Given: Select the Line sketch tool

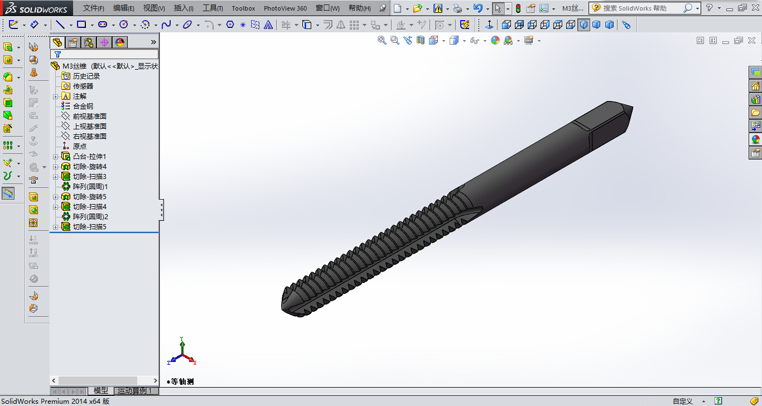Looking at the screenshot, I should click(x=60, y=25).
